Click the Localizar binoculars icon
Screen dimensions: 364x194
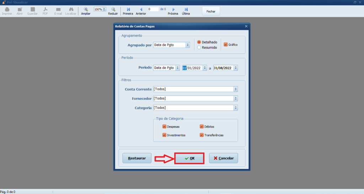coord(71,9)
